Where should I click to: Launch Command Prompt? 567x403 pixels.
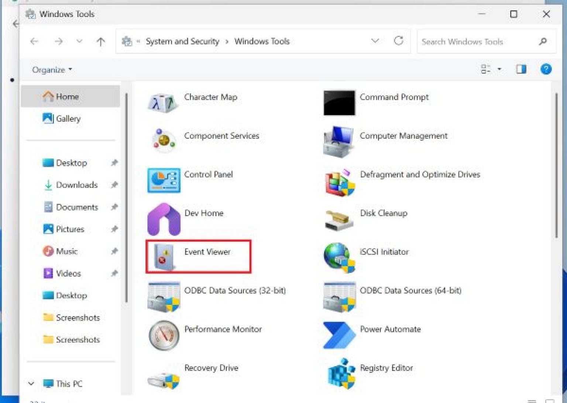(394, 97)
